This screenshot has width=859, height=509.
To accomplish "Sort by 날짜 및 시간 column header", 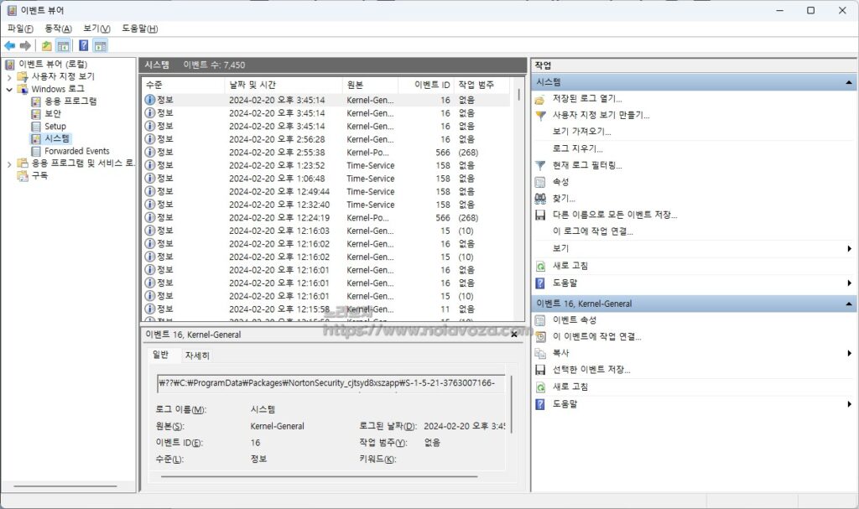I will pyautogui.click(x=284, y=85).
